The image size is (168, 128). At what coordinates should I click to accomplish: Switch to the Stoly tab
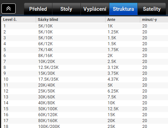tap(66, 9)
